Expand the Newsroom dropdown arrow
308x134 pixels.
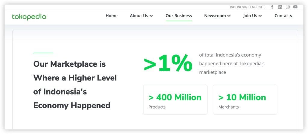click(229, 16)
